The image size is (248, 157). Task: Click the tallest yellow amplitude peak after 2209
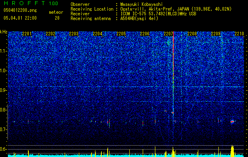point(232,151)
